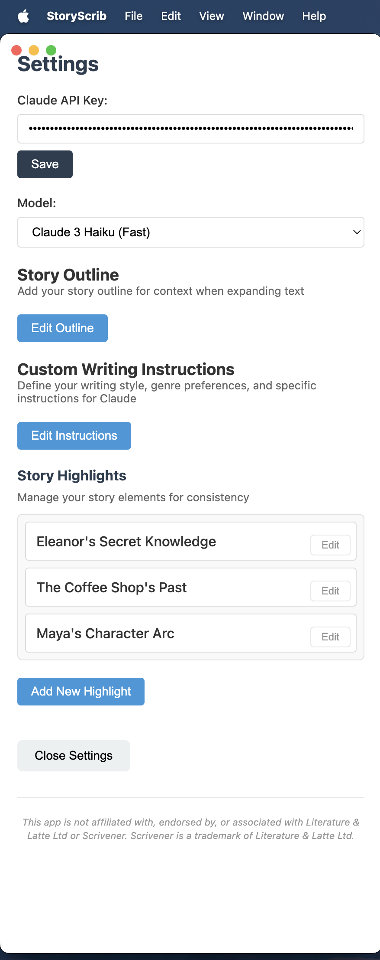Image resolution: width=380 pixels, height=960 pixels.
Task: Open the View menu
Action: [212, 16]
